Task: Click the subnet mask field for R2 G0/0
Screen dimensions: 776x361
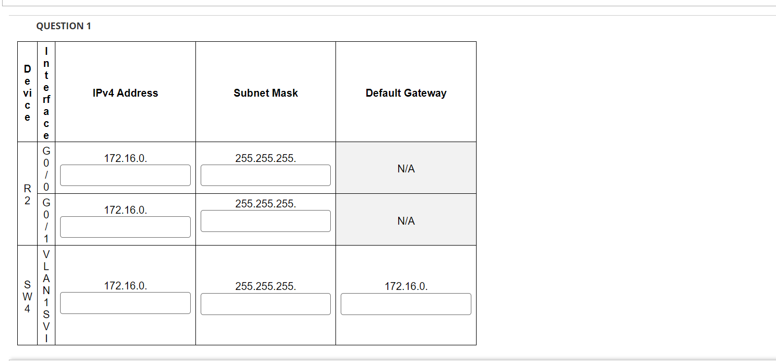Action: click(265, 175)
